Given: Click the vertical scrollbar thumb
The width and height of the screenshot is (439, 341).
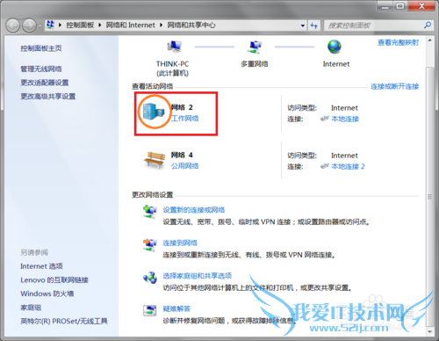Looking at the screenshot, I should click(429, 196).
